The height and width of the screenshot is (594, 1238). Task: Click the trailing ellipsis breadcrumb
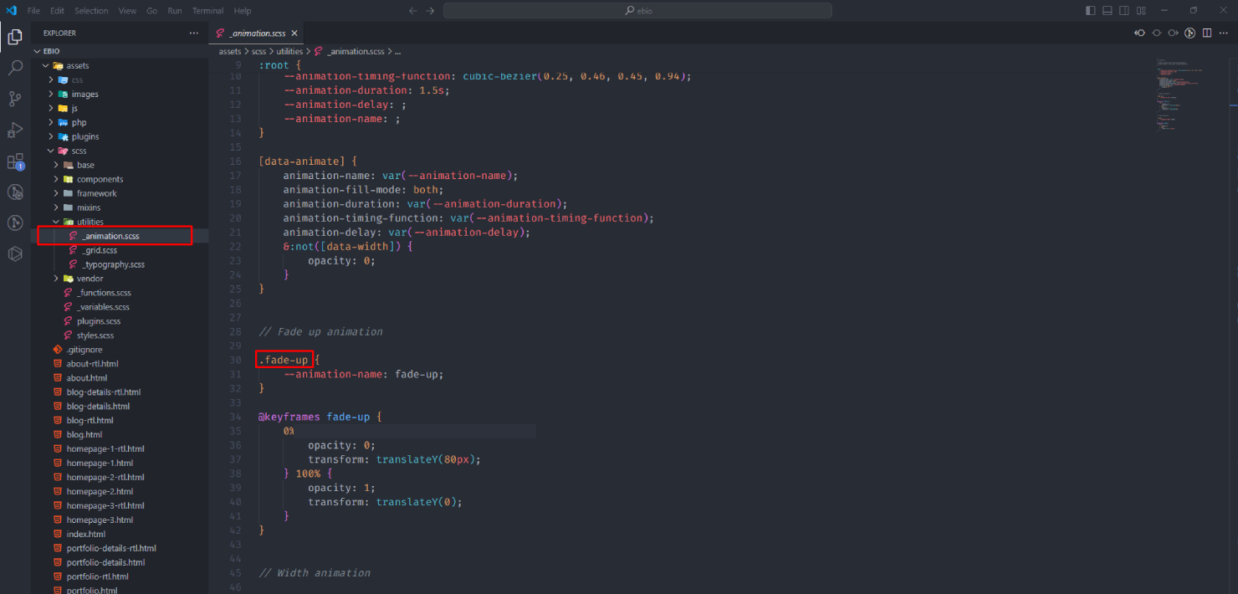[x=397, y=51]
